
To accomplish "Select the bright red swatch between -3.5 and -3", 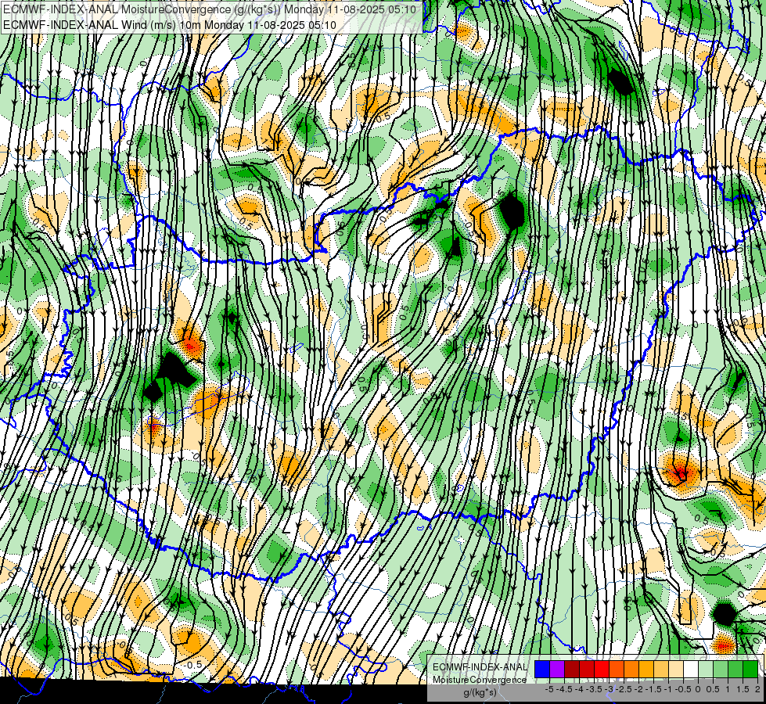I will click(602, 669).
